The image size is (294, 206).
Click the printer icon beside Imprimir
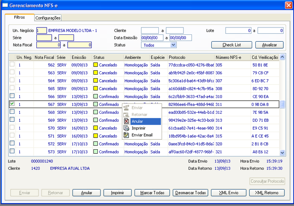126,128
